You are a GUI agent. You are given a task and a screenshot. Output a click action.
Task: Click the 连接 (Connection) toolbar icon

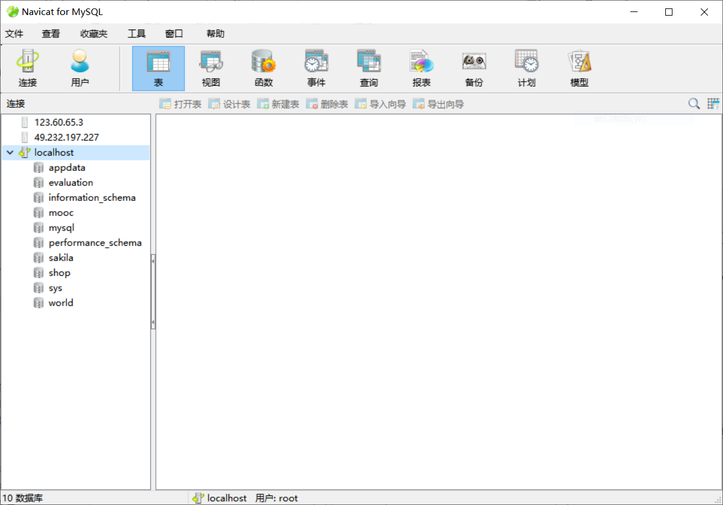28,69
